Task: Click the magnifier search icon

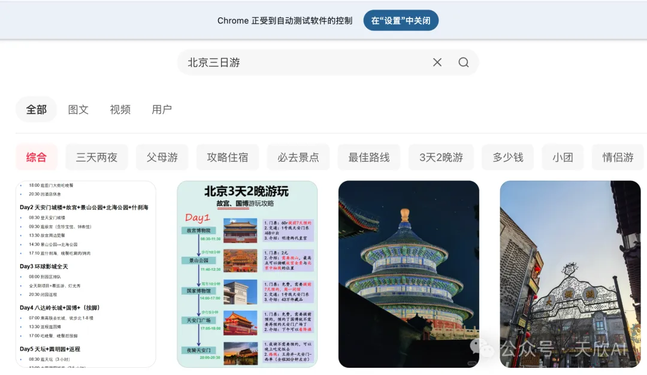Action: coord(463,62)
